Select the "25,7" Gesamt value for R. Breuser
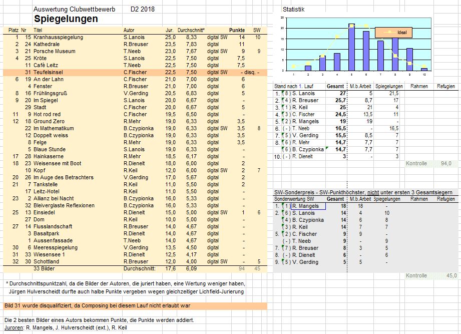Screen dimensions: 461x334 340,101
